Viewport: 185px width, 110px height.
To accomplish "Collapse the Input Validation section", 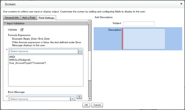I will coord(5,23).
